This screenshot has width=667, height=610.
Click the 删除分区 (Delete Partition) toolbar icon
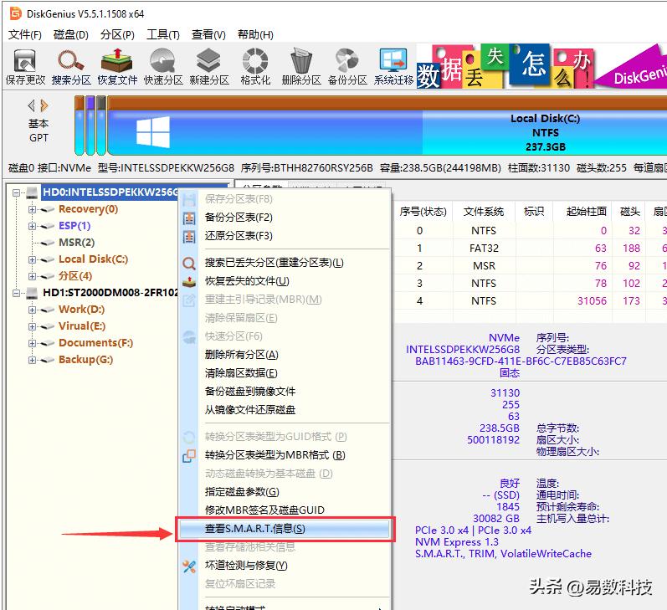click(301, 67)
